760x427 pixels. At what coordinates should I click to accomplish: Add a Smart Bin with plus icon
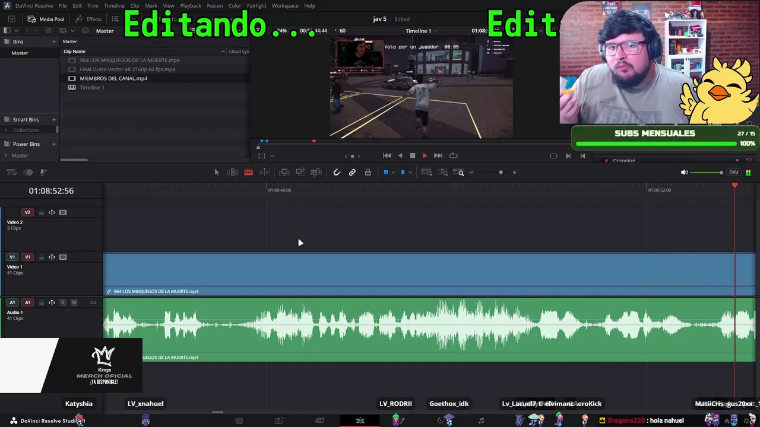coord(54,119)
